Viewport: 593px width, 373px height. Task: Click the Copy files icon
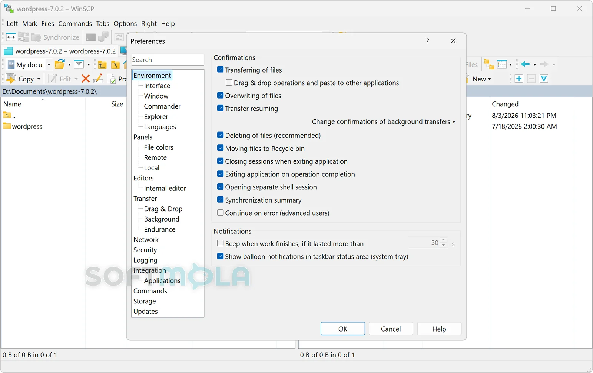pyautogui.click(x=11, y=79)
